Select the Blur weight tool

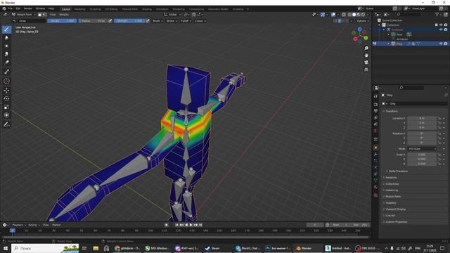pyautogui.click(x=6, y=37)
